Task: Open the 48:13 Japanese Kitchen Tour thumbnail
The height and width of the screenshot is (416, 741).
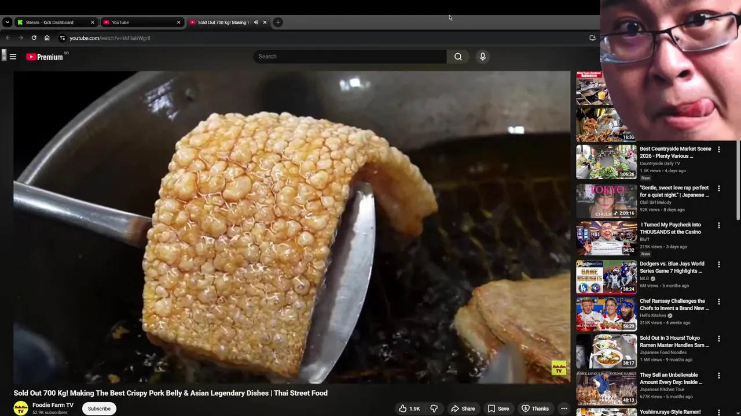Action: [x=606, y=388]
